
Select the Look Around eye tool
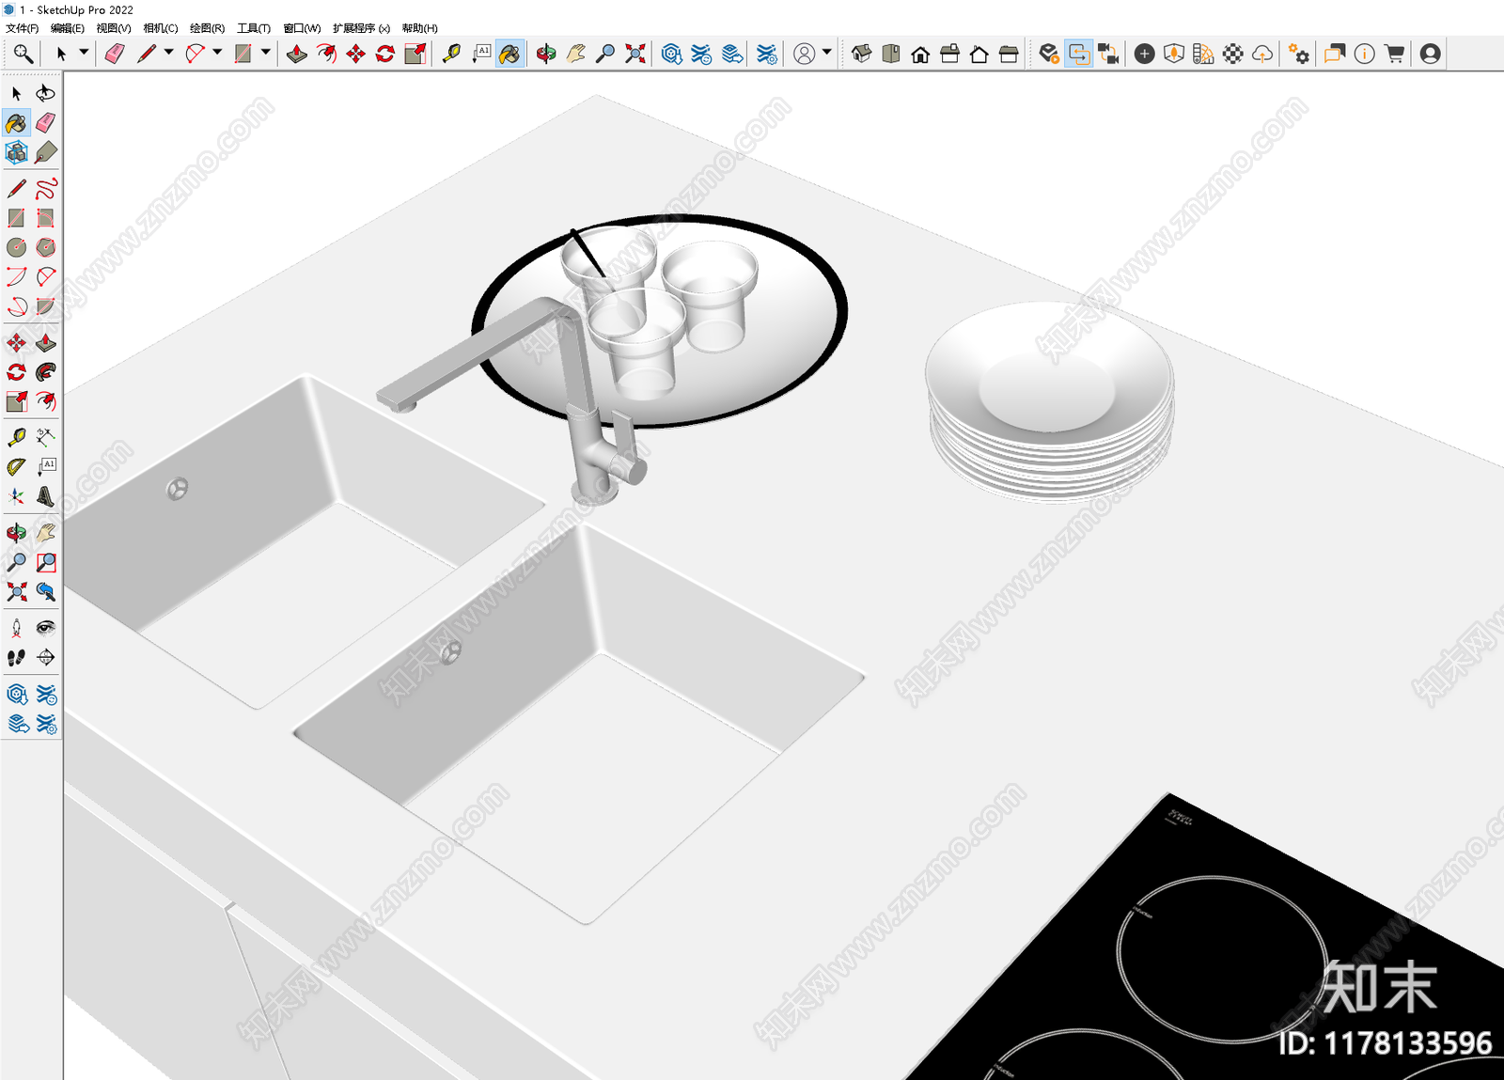tap(45, 628)
